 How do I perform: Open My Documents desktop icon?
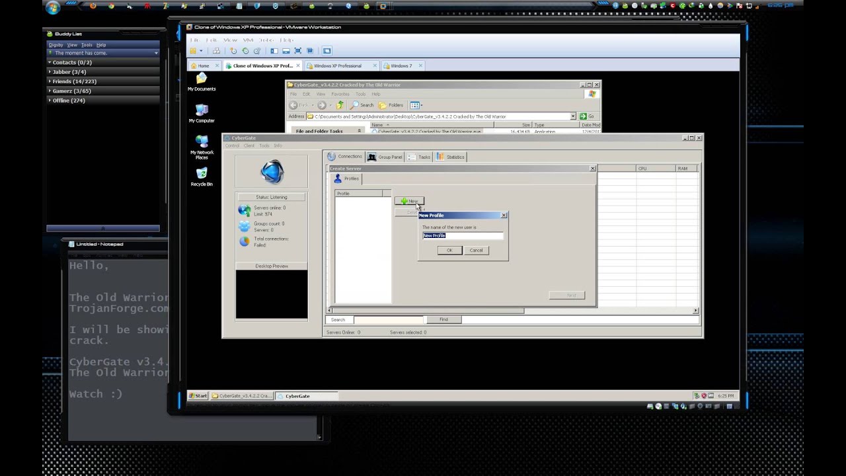202,82
